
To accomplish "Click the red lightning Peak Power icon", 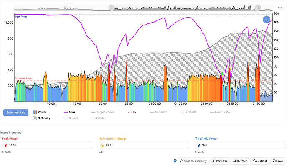I will 6,146.
